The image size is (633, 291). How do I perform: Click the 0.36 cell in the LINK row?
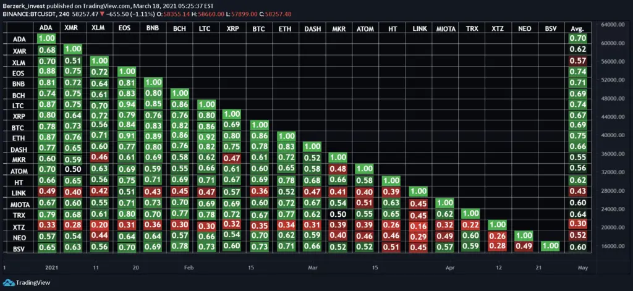click(x=260, y=192)
